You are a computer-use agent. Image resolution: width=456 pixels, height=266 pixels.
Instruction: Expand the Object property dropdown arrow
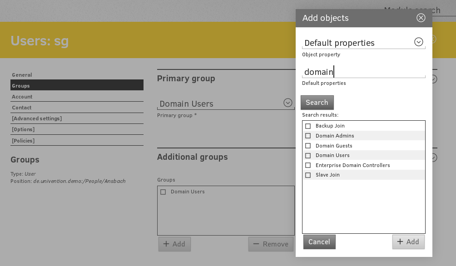point(418,42)
